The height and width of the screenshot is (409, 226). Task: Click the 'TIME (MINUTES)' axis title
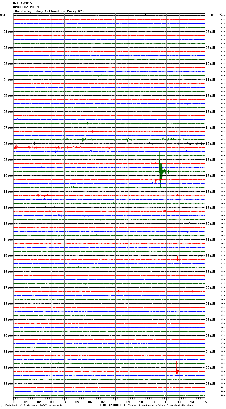[x=112, y=405]
